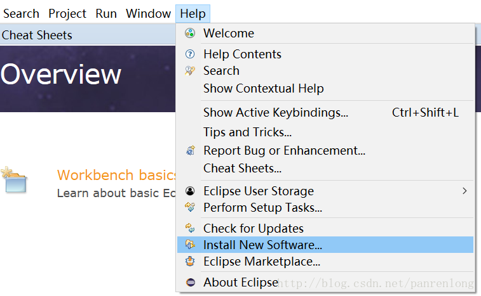Image resolution: width=481 pixels, height=296 pixels.
Task: Click the About Eclipse icon
Action: (190, 282)
